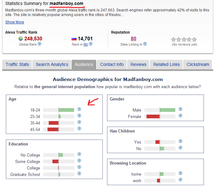Click the 80 sites linking in link
Image resolution: width=215 pixels, height=187 pixels.
click(133, 39)
